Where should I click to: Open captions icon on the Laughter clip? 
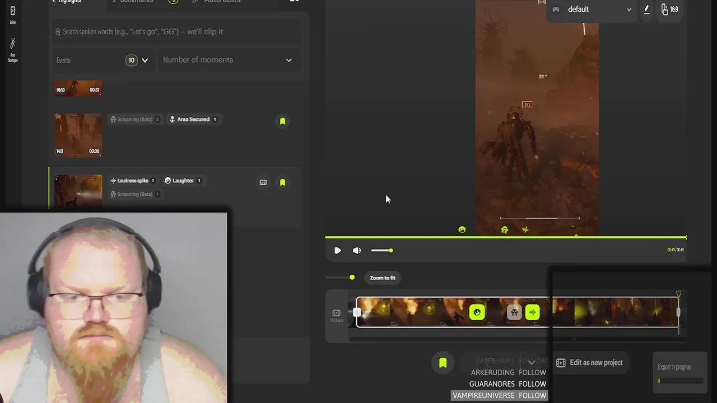pos(263,182)
